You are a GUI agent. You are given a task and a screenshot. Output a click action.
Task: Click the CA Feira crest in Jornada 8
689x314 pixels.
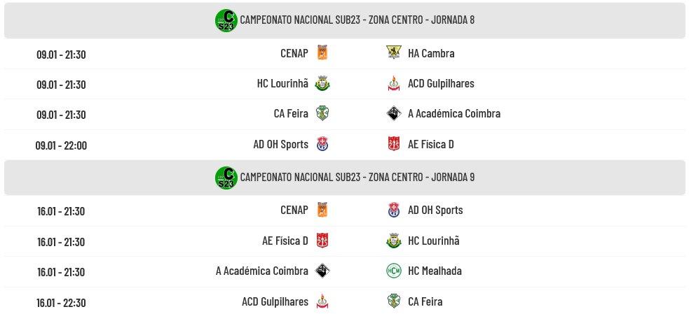click(322, 114)
